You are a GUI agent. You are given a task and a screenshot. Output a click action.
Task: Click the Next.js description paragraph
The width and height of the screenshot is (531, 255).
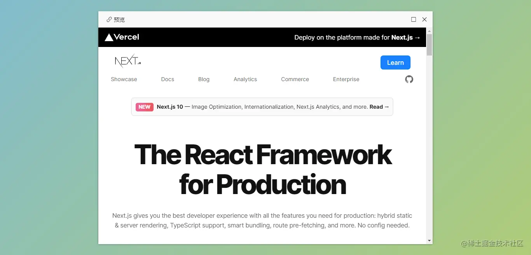[262, 220]
